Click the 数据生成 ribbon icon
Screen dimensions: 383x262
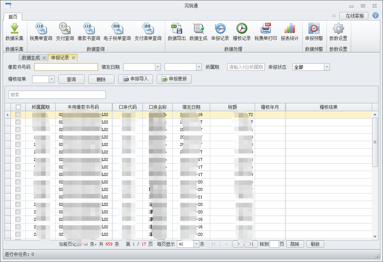(198, 32)
